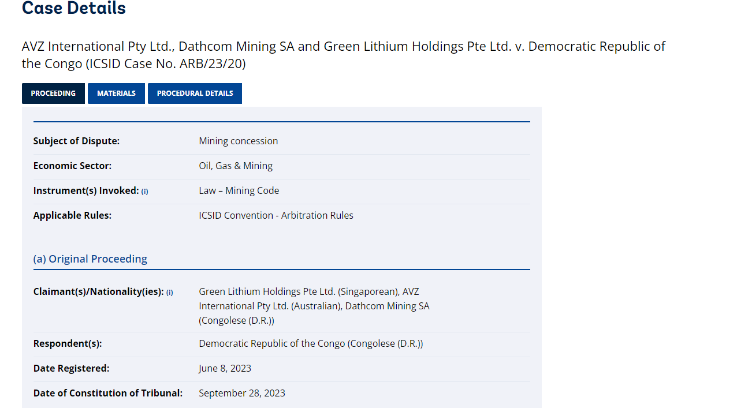Click the Oil, Gas & Mining value
Viewport: 737px width, 408px height.
pos(236,166)
